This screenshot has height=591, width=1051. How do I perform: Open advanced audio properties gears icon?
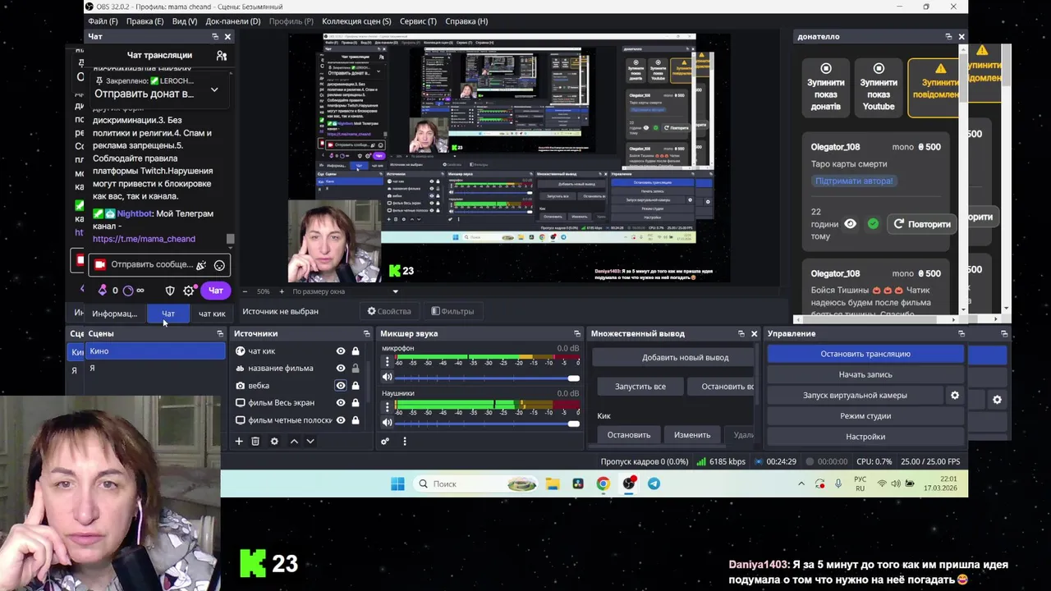(x=385, y=441)
